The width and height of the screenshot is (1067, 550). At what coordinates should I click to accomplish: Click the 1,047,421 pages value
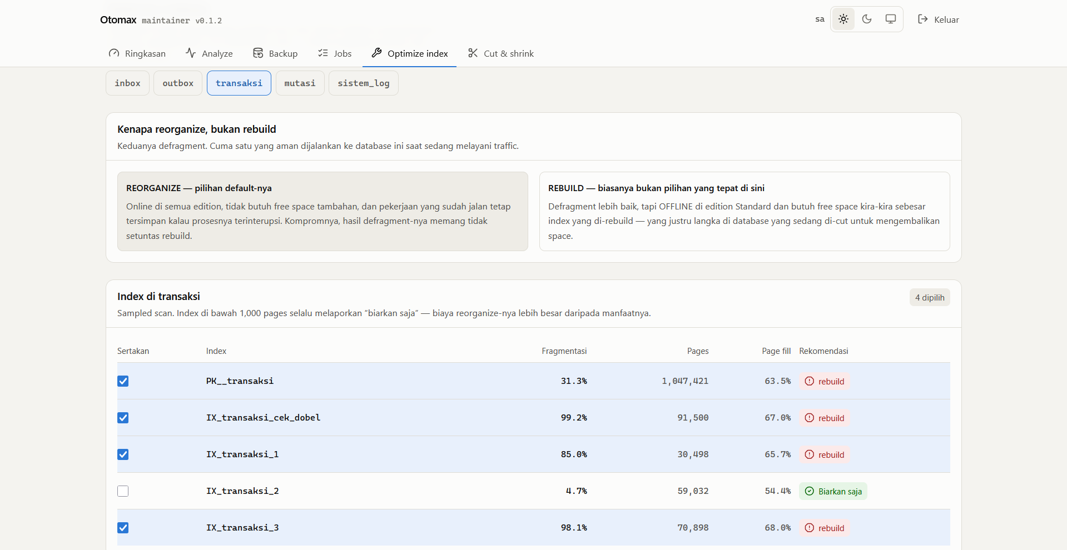click(685, 381)
